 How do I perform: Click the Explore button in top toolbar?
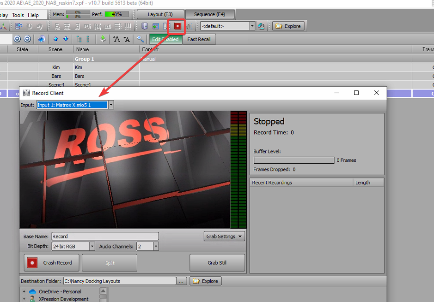pos(288,26)
